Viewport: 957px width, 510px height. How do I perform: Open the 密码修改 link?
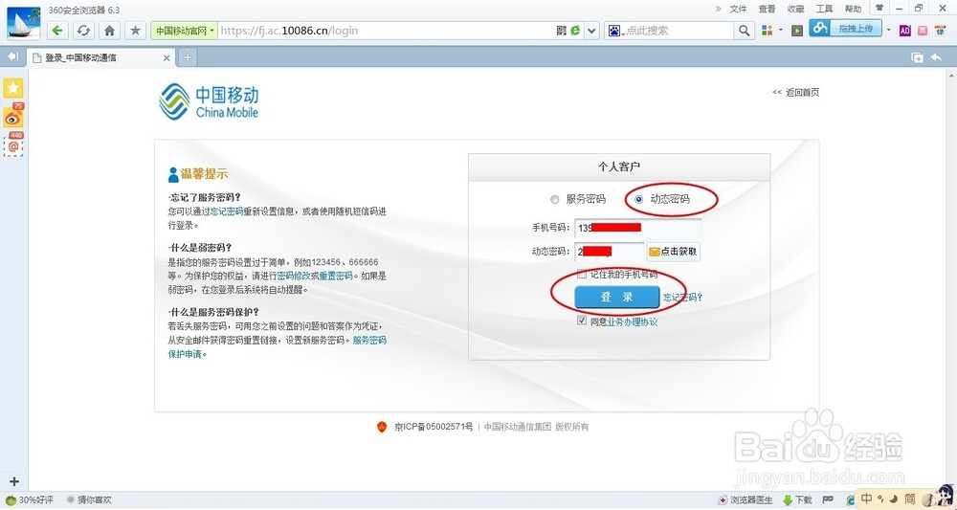click(x=294, y=276)
